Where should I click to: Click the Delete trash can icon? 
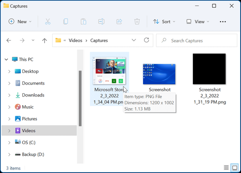[x=137, y=22]
